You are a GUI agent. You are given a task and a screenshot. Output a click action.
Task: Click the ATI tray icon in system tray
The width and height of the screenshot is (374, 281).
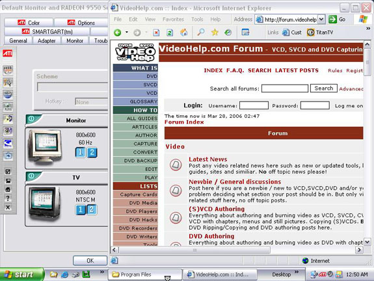pyautogui.click(x=323, y=274)
